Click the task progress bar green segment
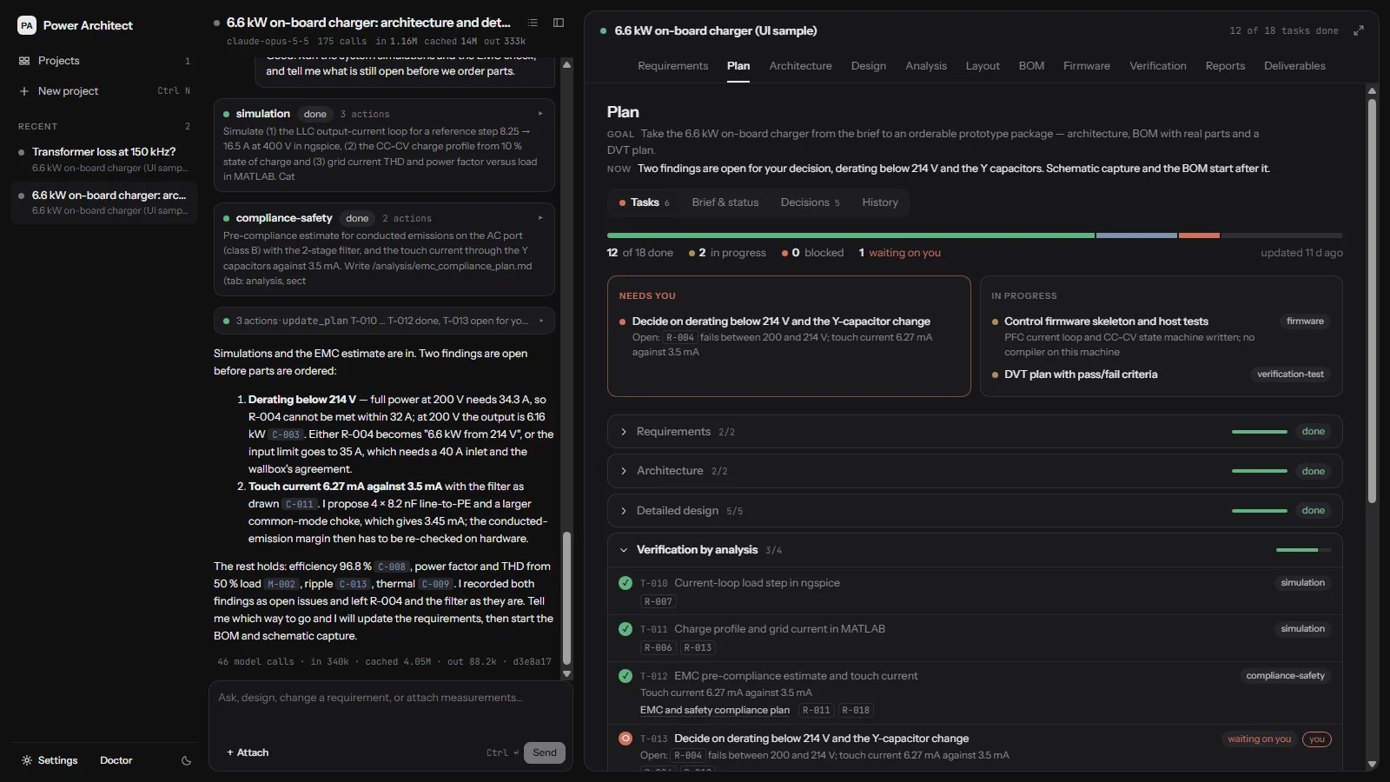Image resolution: width=1390 pixels, height=782 pixels. [x=851, y=235]
